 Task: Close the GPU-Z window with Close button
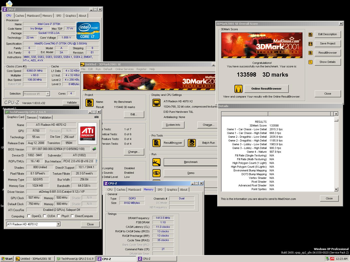pos(90,224)
